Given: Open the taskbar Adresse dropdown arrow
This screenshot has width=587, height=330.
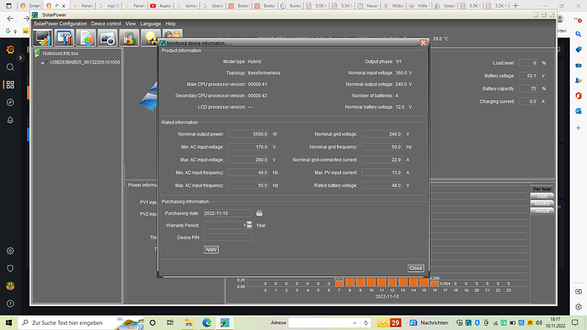Looking at the screenshot, I should tap(354, 322).
